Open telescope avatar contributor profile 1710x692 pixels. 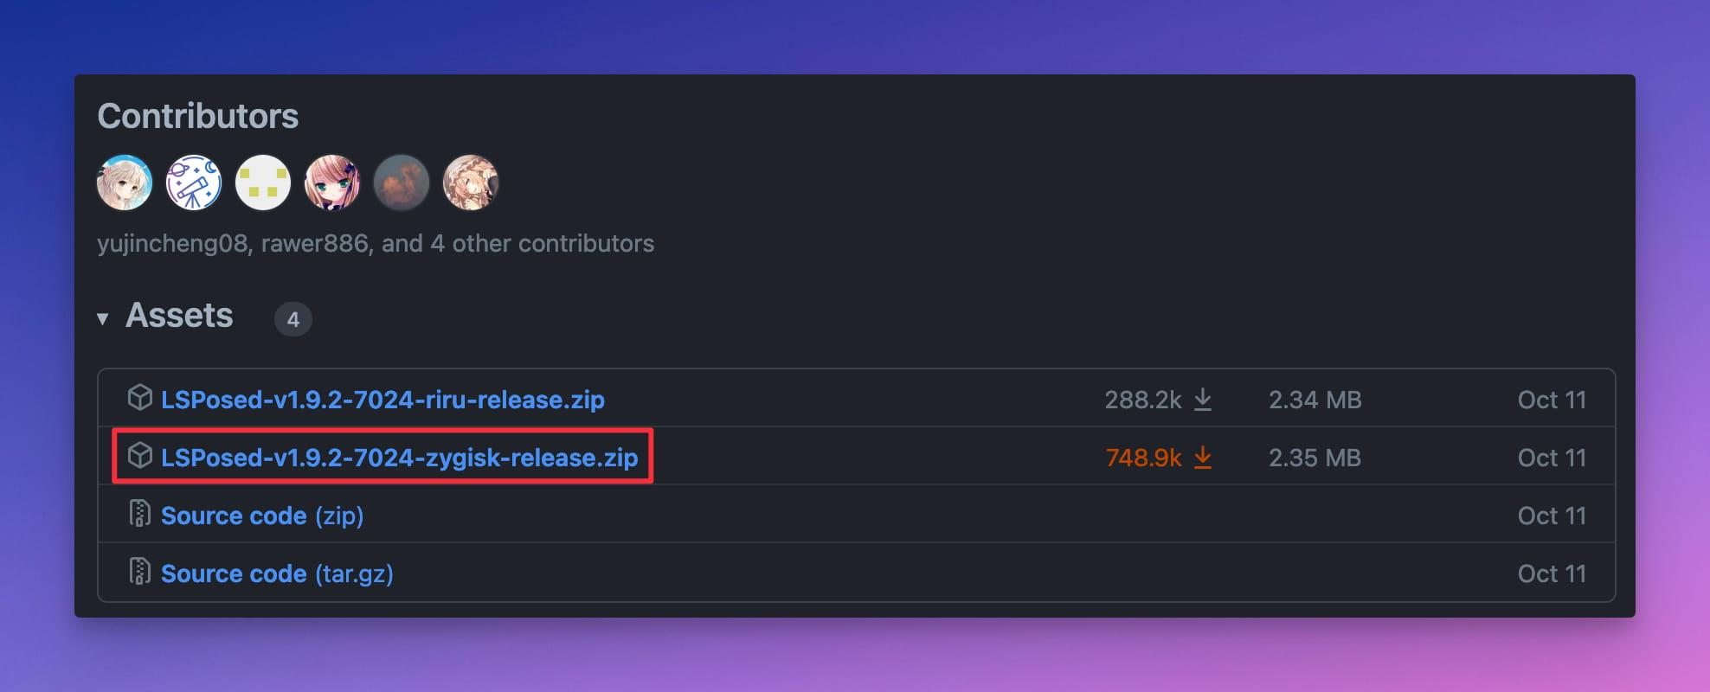(194, 183)
